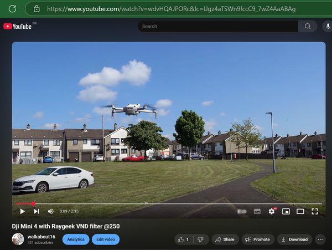Toggle the autoplay switch
Screen dimensions: 332x250
point(242,211)
